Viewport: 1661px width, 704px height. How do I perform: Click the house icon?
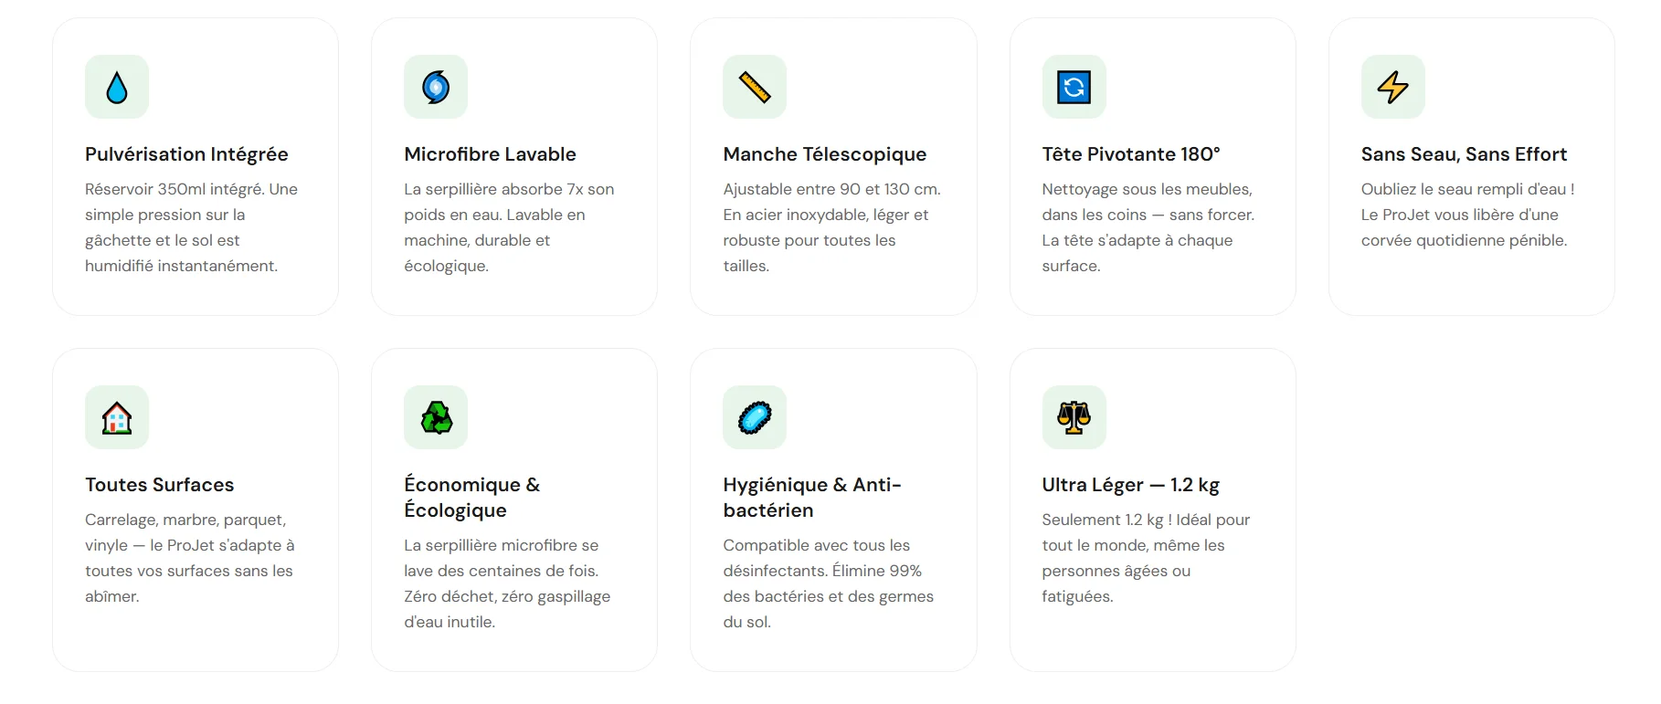pos(117,418)
